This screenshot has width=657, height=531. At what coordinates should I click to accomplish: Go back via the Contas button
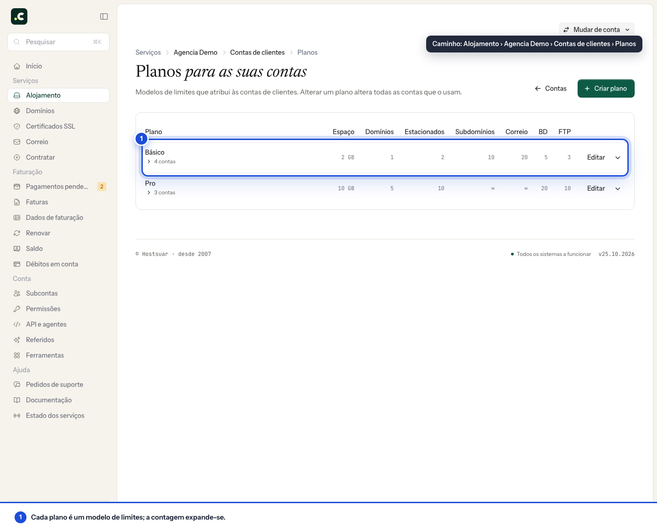click(x=551, y=88)
